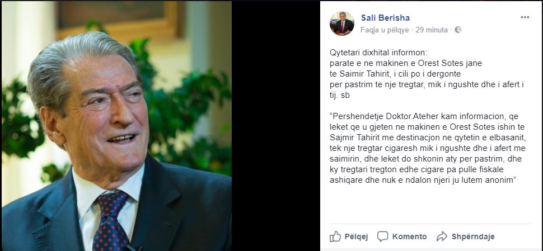Viewport: 543px width, 251px height.
Task: Click the Pëlqej text label
Action: 356,236
